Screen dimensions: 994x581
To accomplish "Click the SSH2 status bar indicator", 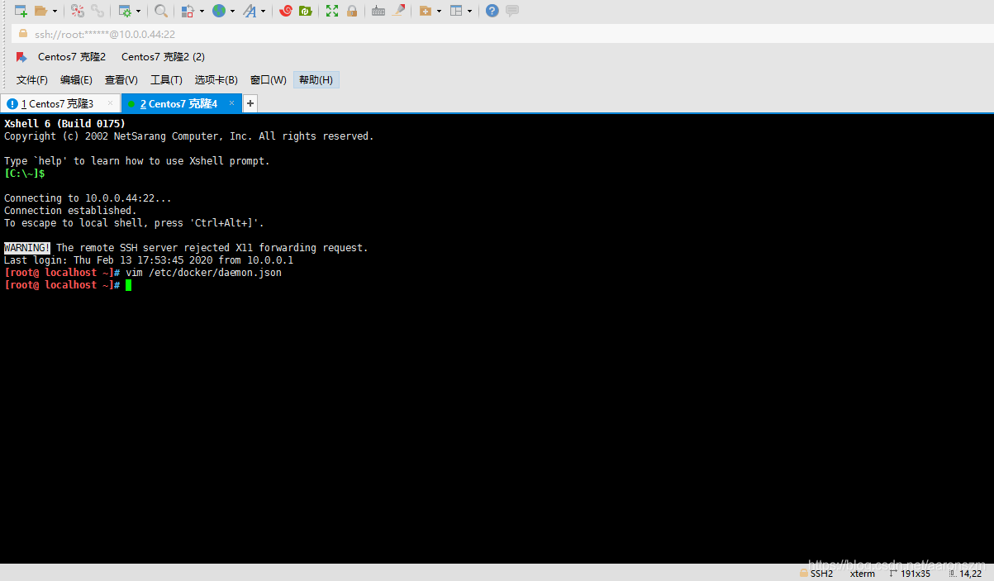I will pyautogui.click(x=816, y=573).
